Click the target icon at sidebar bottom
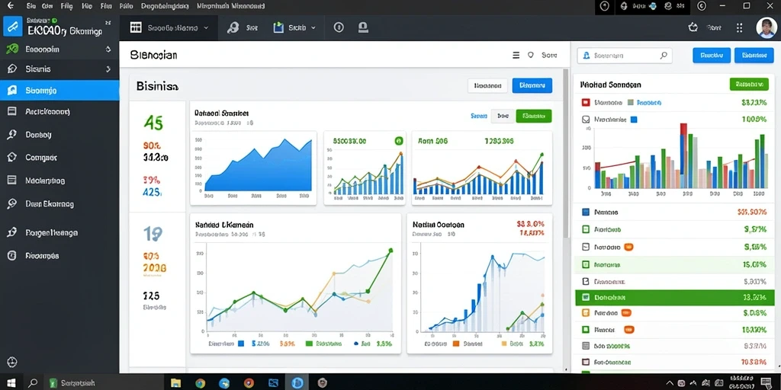 (x=12, y=362)
